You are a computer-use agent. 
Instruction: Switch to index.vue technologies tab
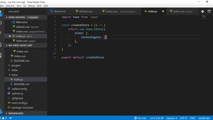click(120, 11)
